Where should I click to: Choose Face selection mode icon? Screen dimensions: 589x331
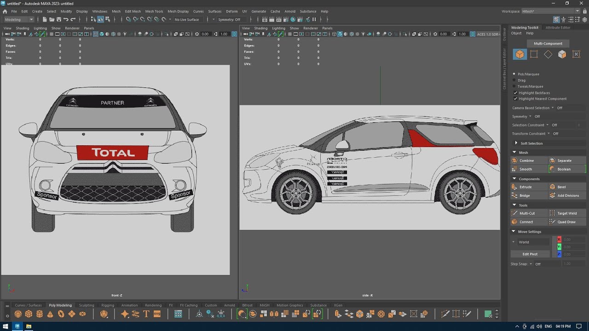pos(562,54)
